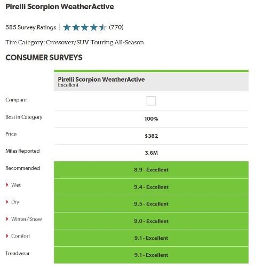This screenshot has height=268, width=256.
Task: Click the Winter/Snow category label
Action: [x=27, y=219]
